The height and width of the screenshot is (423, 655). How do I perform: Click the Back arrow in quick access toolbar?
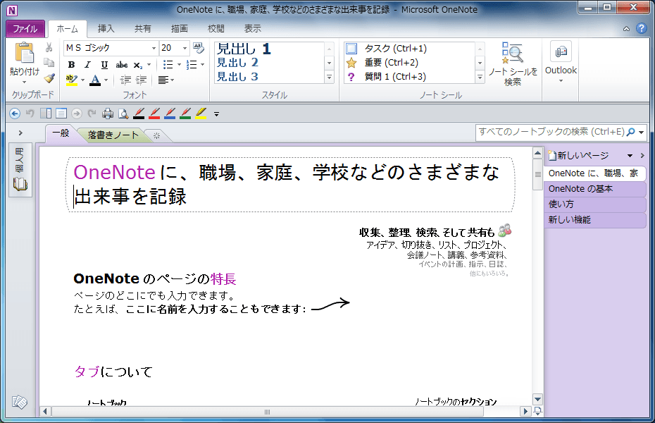click(15, 114)
